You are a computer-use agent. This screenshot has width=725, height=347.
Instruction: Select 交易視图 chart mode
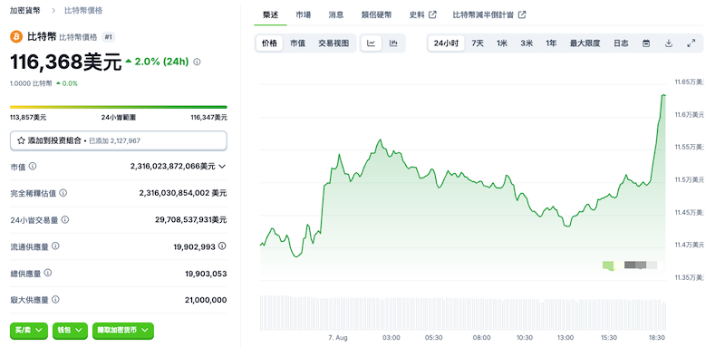(x=333, y=43)
